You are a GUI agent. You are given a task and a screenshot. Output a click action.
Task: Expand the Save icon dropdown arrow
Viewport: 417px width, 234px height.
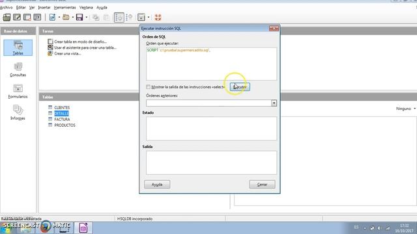pyautogui.click(x=87, y=18)
